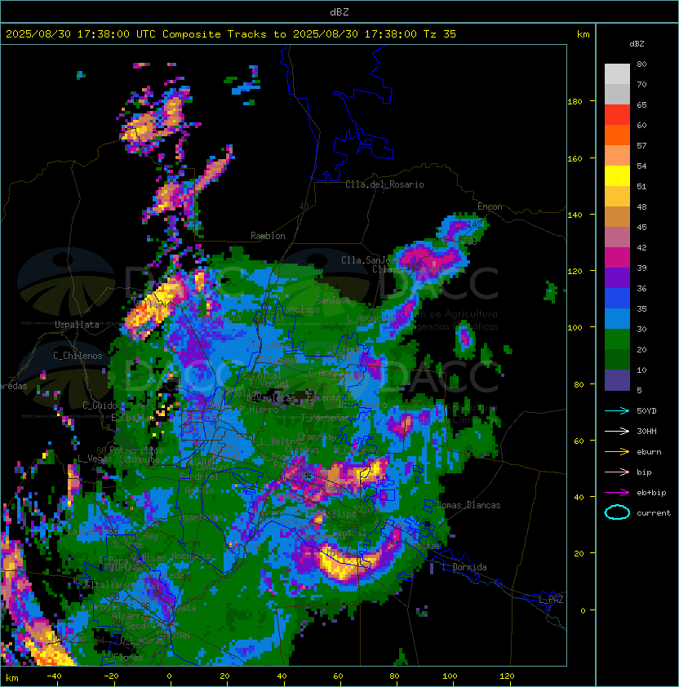Select the dark orange 57-60 dBZ swatch
Viewport: 679px width, 687px height.
[617, 135]
